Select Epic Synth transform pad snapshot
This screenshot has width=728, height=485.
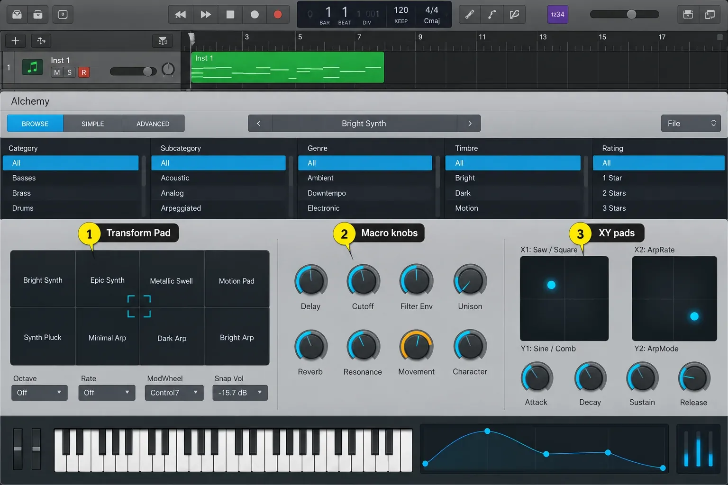108,279
